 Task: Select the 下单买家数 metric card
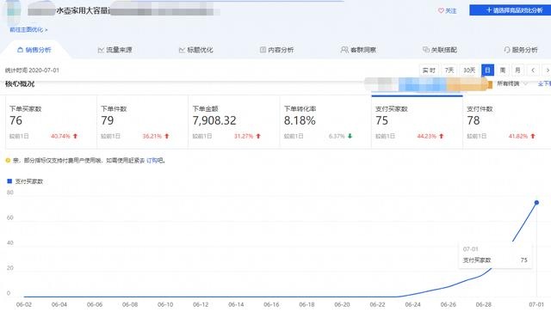click(51, 122)
